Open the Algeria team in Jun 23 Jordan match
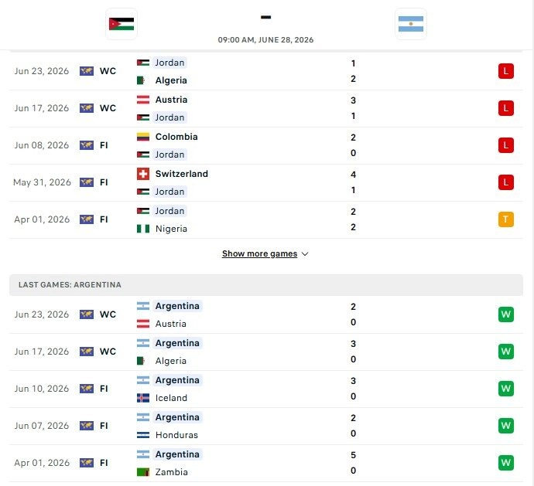The height and width of the screenshot is (486, 534). [171, 80]
